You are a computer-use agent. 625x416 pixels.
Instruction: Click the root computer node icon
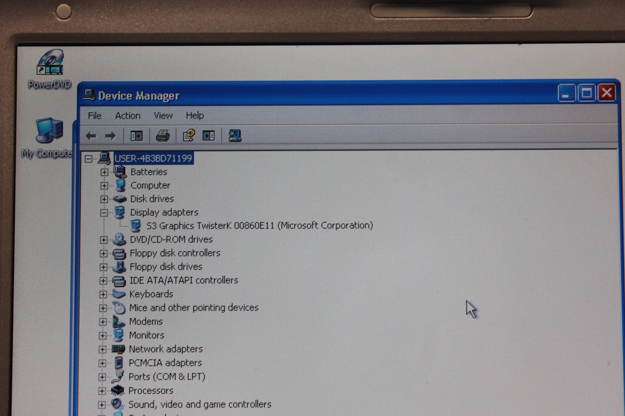(x=104, y=158)
